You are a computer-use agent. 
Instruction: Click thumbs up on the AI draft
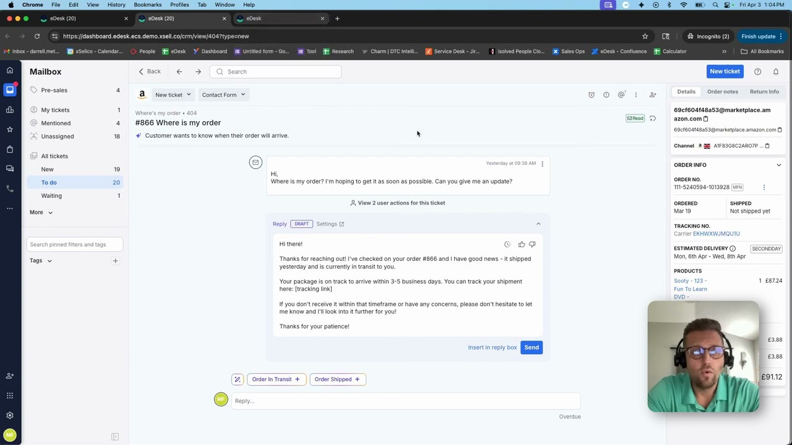(x=521, y=244)
